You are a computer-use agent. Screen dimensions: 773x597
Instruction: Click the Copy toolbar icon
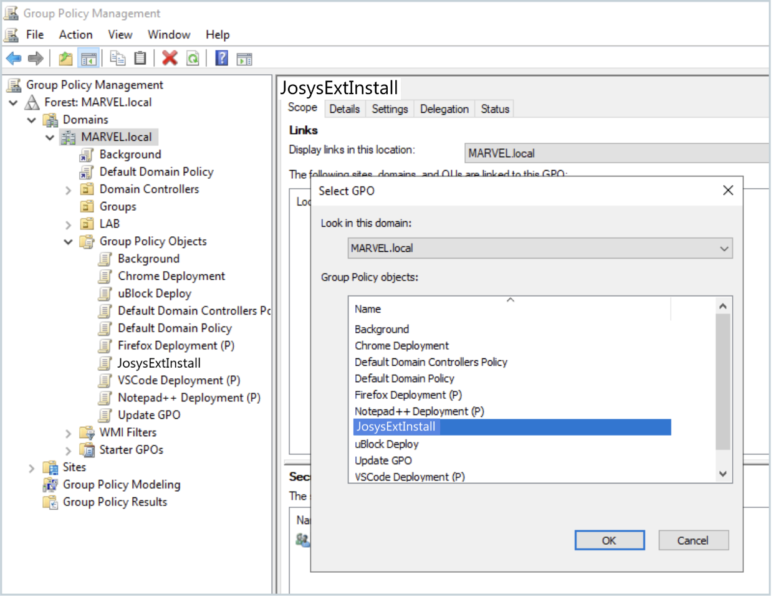pyautogui.click(x=117, y=58)
